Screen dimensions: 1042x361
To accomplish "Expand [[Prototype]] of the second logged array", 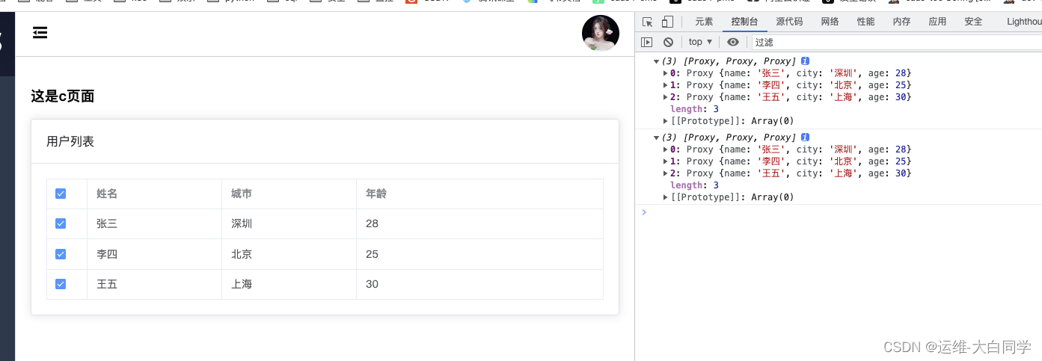I will [666, 197].
